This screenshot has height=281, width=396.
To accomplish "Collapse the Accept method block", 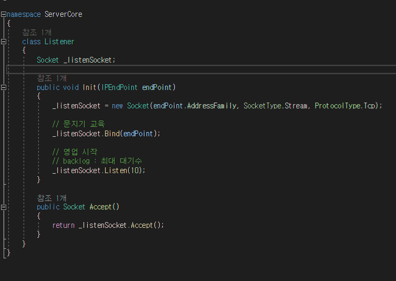I will [x=4, y=207].
